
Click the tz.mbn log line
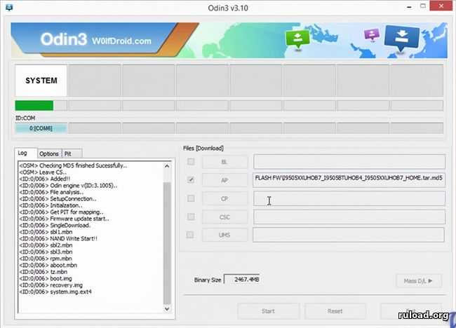[x=43, y=272]
